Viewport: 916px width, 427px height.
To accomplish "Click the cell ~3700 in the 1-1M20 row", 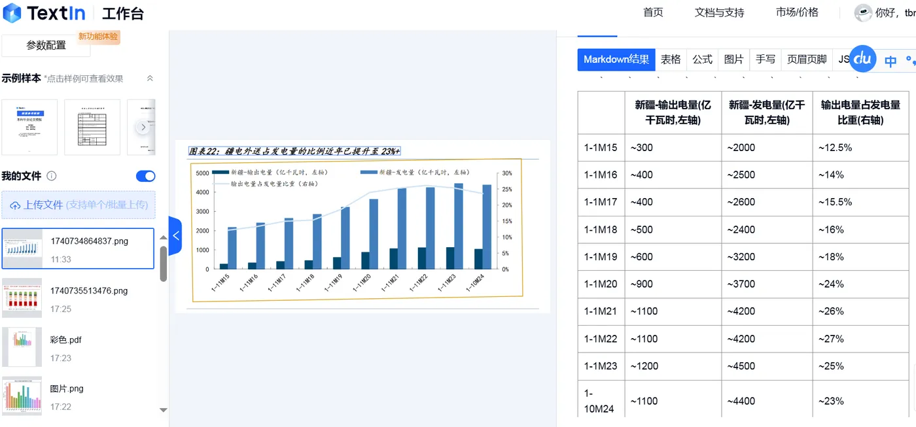I will click(767, 284).
